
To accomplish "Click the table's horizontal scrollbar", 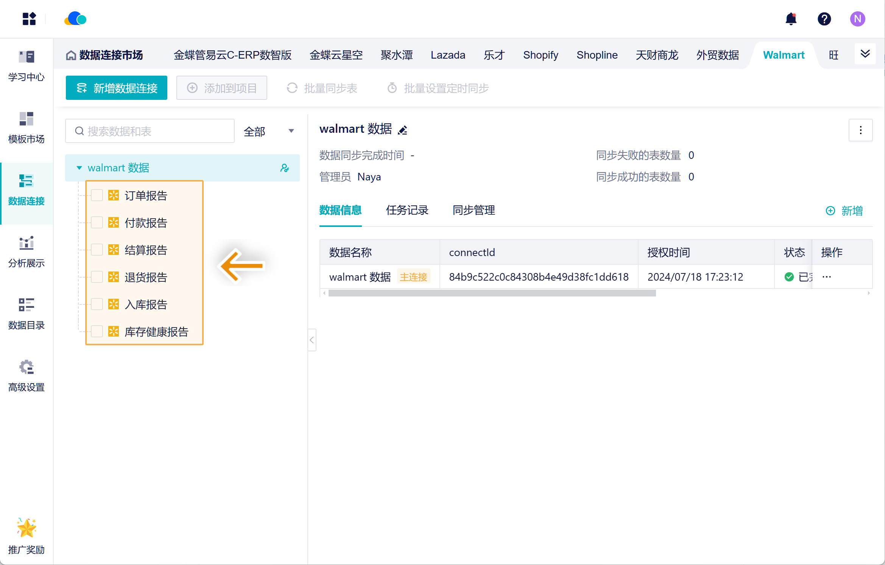I will tap(492, 293).
